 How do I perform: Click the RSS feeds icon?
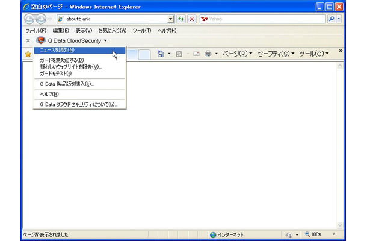(x=179, y=54)
